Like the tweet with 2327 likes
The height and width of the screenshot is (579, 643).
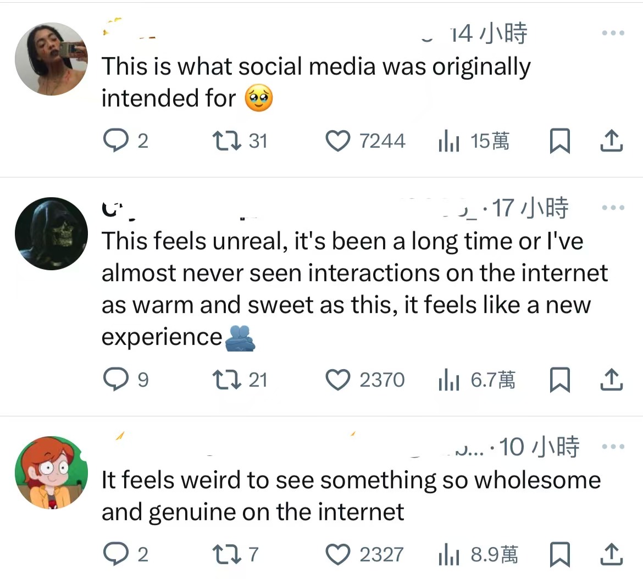click(x=338, y=554)
